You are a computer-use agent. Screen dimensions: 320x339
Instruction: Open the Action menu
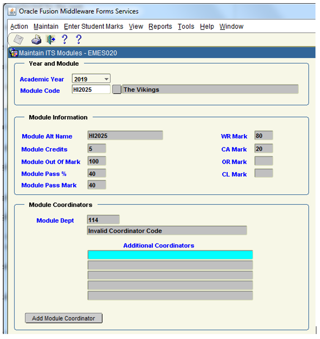[19, 27]
